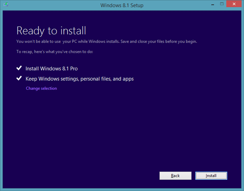
Task: Click the checkmark beside Install Windows 8.1 Pro
Action: tap(19, 68)
